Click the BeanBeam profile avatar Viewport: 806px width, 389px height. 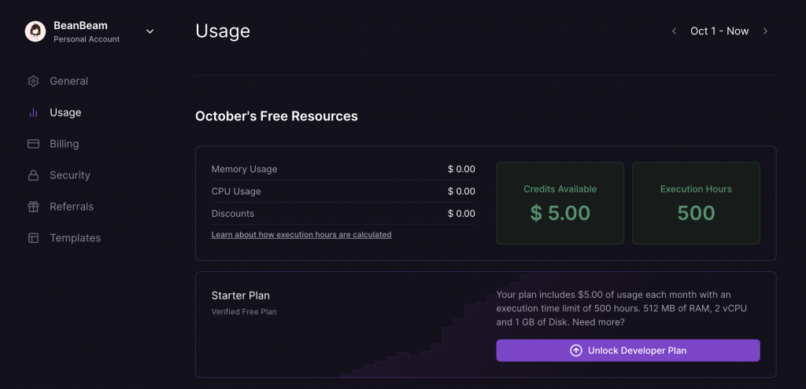35,31
